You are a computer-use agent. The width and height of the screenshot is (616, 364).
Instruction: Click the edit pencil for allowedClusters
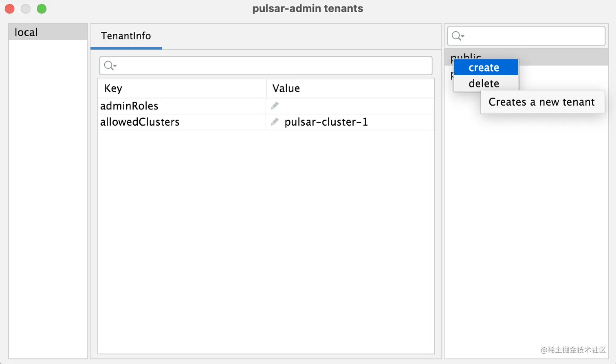275,122
